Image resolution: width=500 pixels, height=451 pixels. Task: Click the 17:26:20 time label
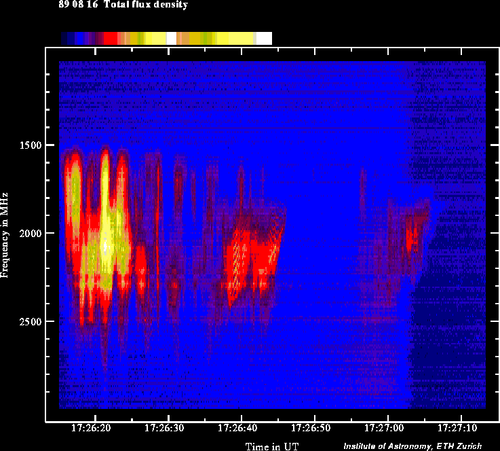pos(91,428)
